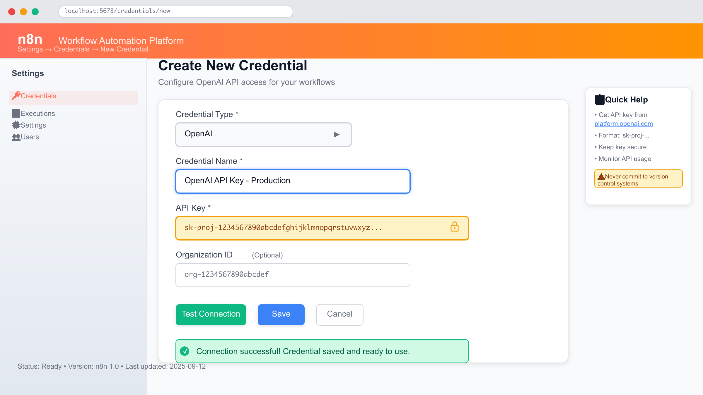Click the yellow window minimize button
Viewport: 703px width, 395px height.
point(23,12)
